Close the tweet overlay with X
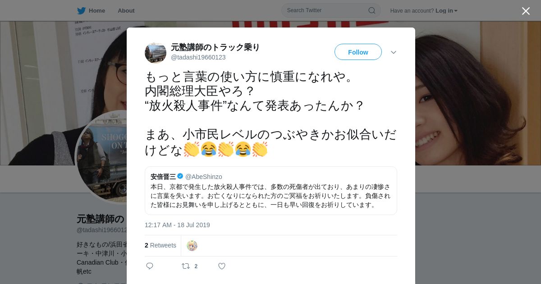 (526, 11)
